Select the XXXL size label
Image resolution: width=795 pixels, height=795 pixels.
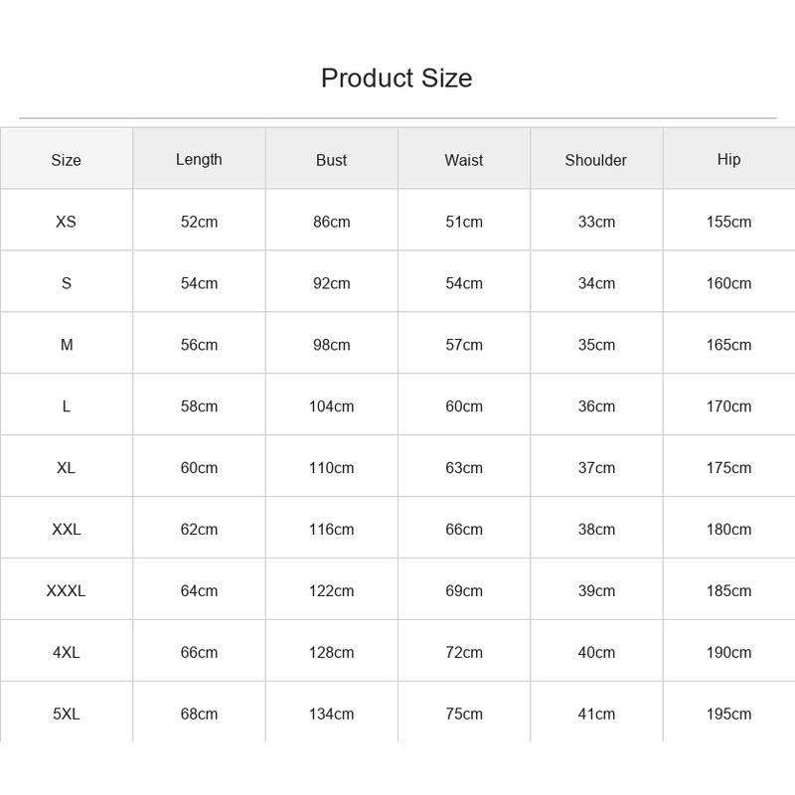[x=66, y=590]
